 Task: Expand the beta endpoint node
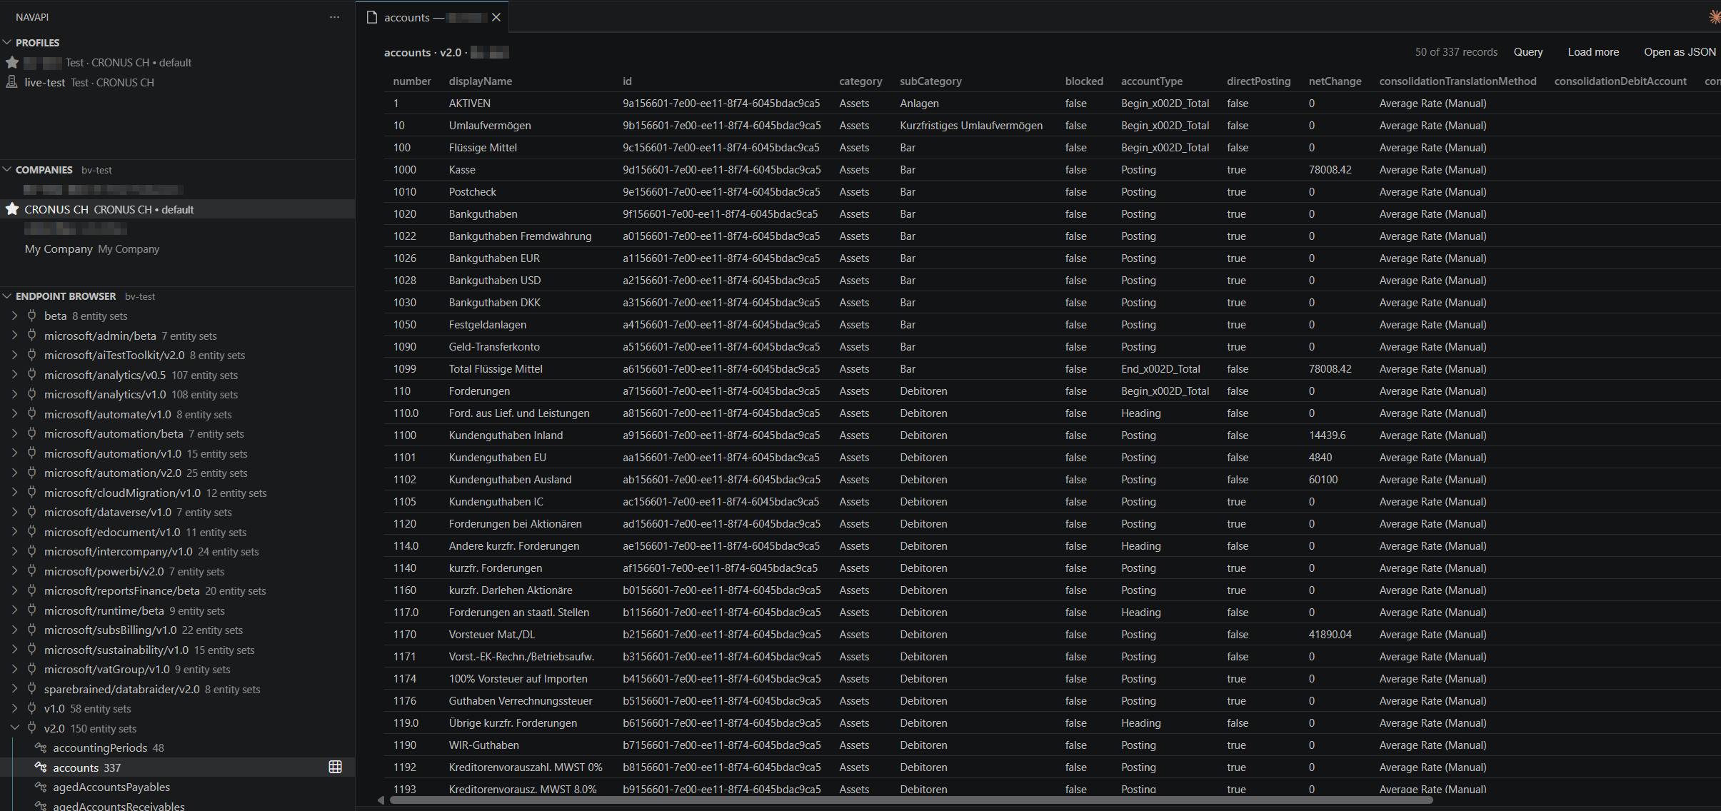coord(14,316)
